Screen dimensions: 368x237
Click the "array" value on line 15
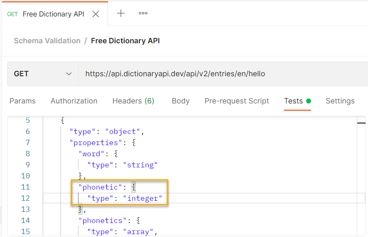point(138,232)
